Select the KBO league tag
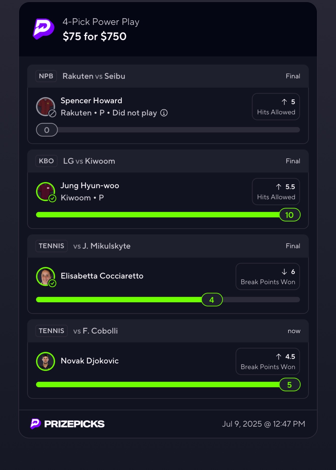 46,161
